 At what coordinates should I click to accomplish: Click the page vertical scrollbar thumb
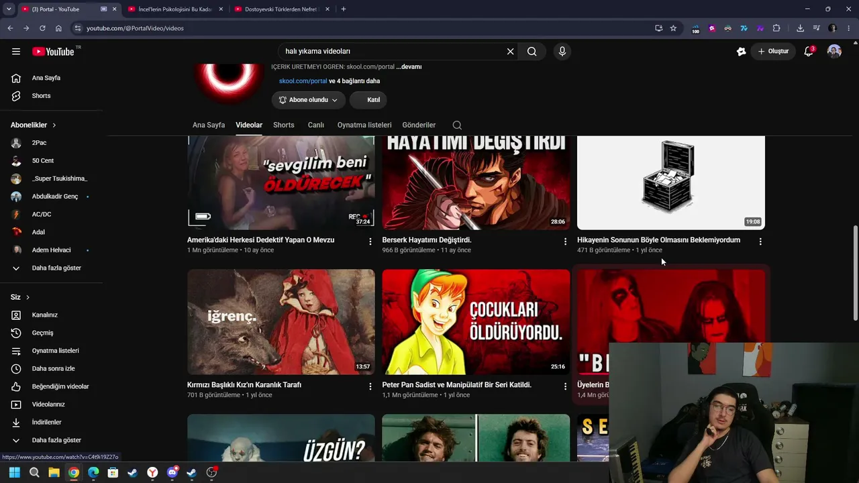(x=855, y=273)
